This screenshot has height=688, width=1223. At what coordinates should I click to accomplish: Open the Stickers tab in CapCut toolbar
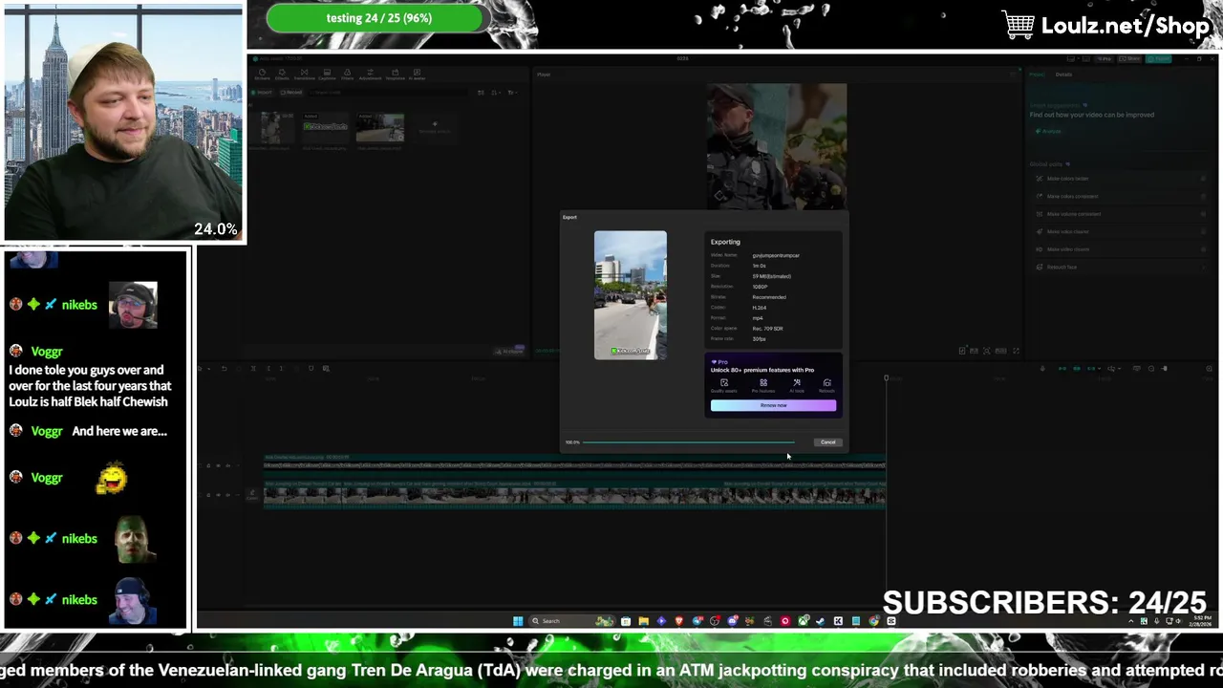pyautogui.click(x=262, y=75)
